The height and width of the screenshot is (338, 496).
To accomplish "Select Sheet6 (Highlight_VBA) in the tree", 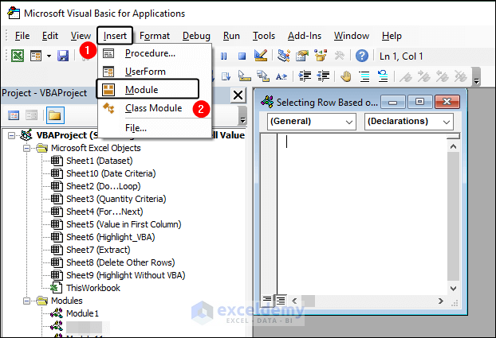I will coord(111,237).
